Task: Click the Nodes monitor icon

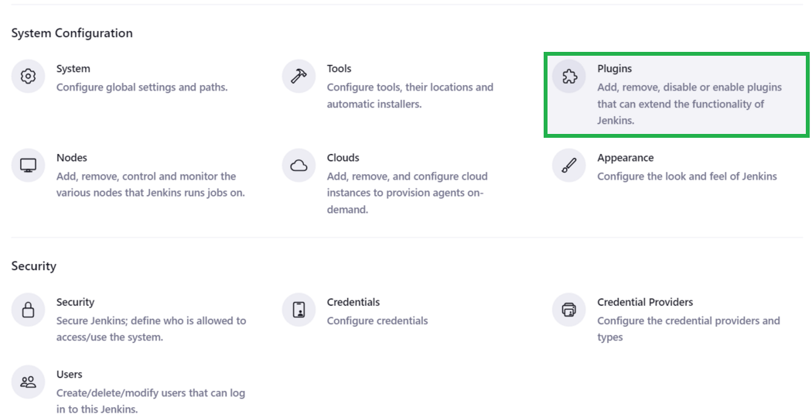Action: point(28,166)
